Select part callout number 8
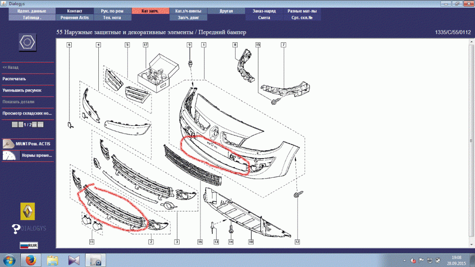This screenshot has width=475, height=267. click(235, 45)
